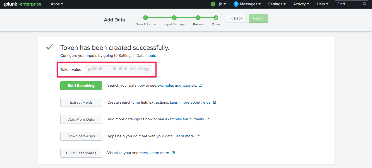Click the Done checkmark step circle
The image size is (372, 168).
216,18
